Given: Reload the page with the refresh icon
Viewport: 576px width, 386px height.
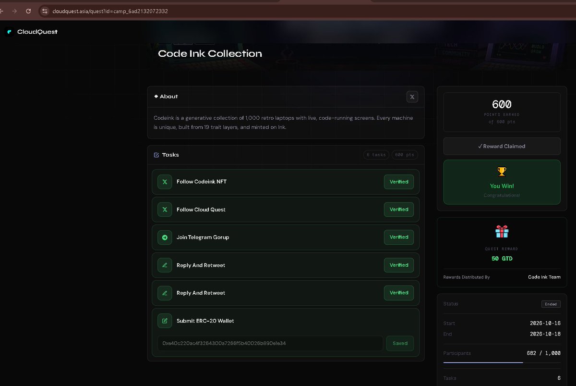Looking at the screenshot, I should 28,11.
